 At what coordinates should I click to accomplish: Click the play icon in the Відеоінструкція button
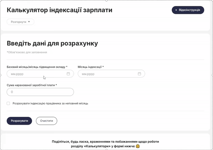(176, 10)
